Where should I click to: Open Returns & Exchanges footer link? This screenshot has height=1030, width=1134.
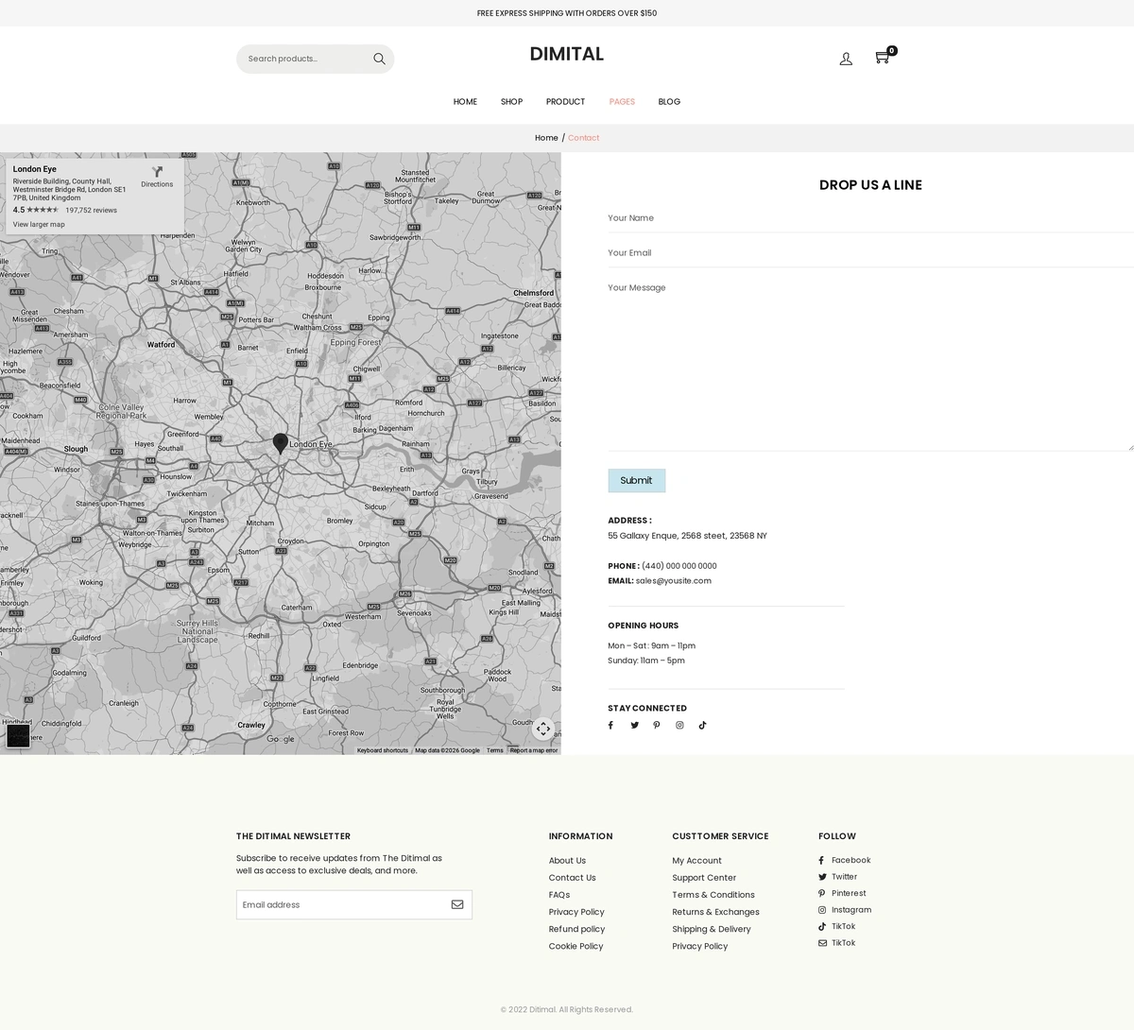coord(715,912)
